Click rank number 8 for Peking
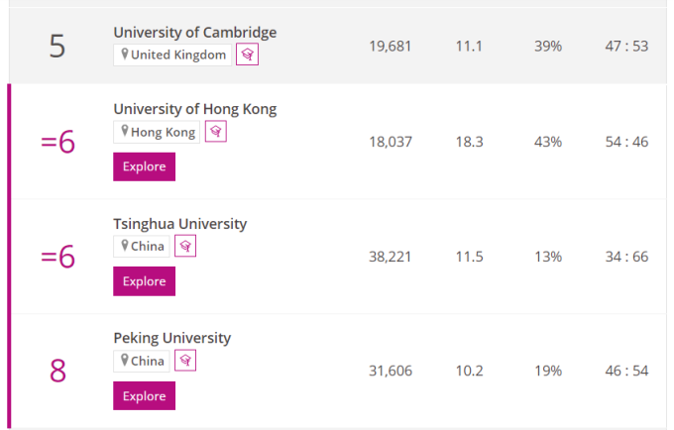 57,371
